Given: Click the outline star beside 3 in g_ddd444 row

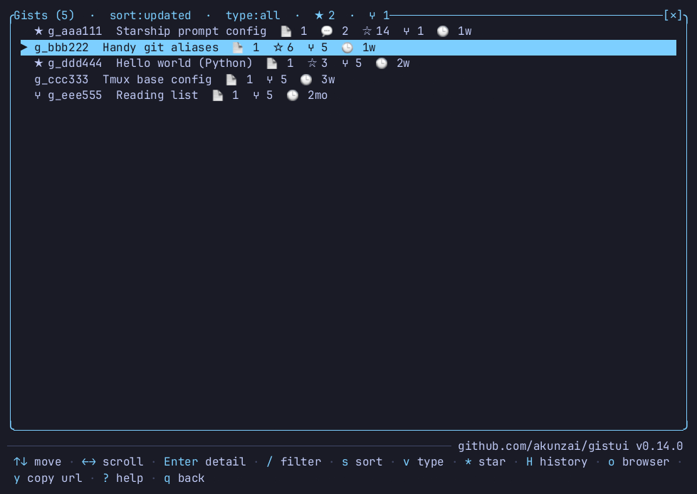Looking at the screenshot, I should (312, 63).
